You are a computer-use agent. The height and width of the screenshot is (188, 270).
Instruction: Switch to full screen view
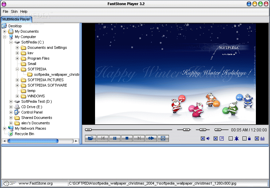(x=163, y=138)
